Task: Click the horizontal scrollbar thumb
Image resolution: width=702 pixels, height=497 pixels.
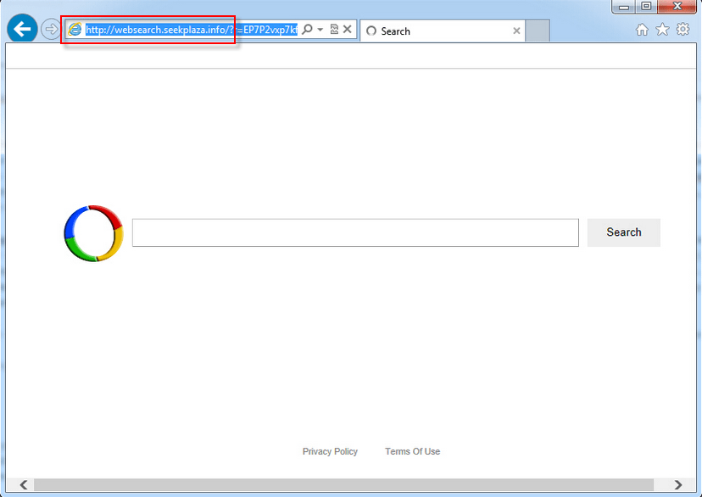Action: click(343, 484)
